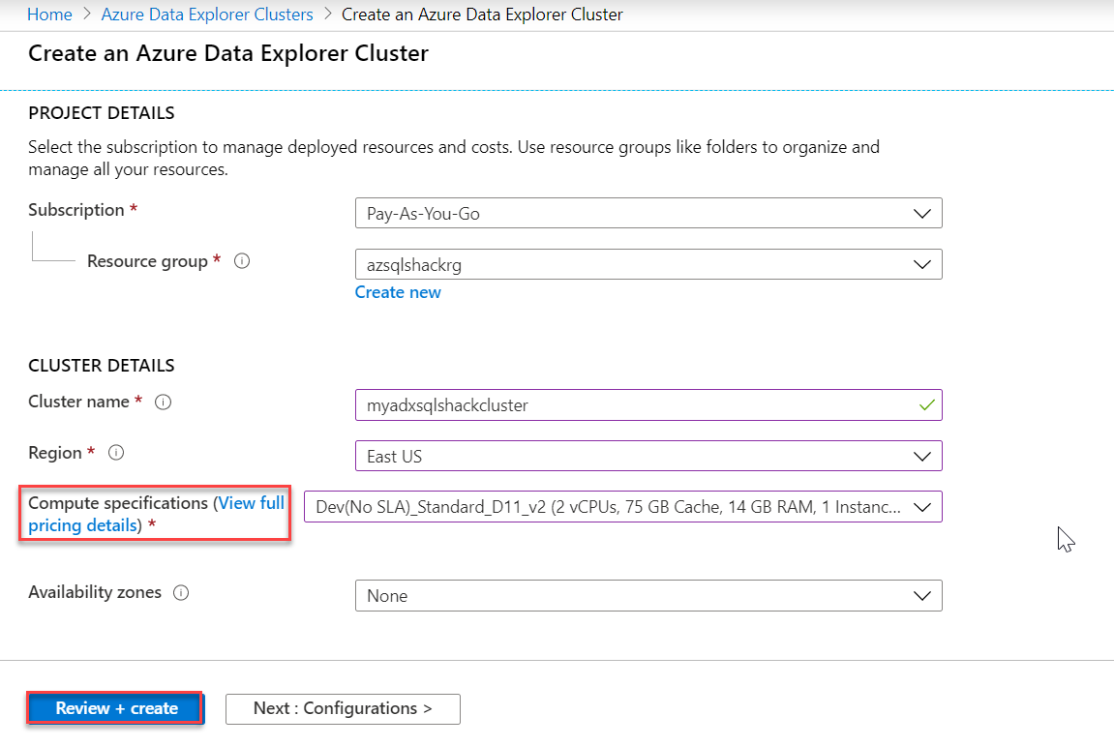Click Next : Configurations button
The image size is (1114, 746).
(x=343, y=708)
